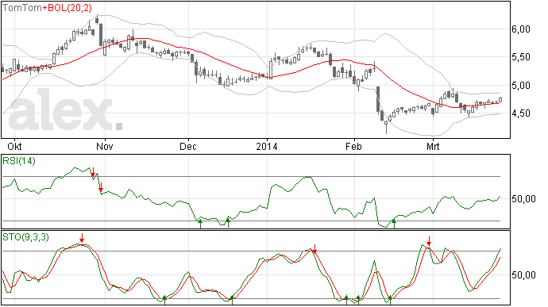Click the RSI(14) panel label
The image size is (548, 307).
click(19, 161)
